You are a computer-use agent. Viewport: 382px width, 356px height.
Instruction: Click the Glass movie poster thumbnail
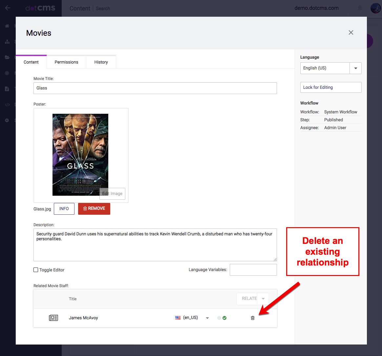click(x=80, y=154)
